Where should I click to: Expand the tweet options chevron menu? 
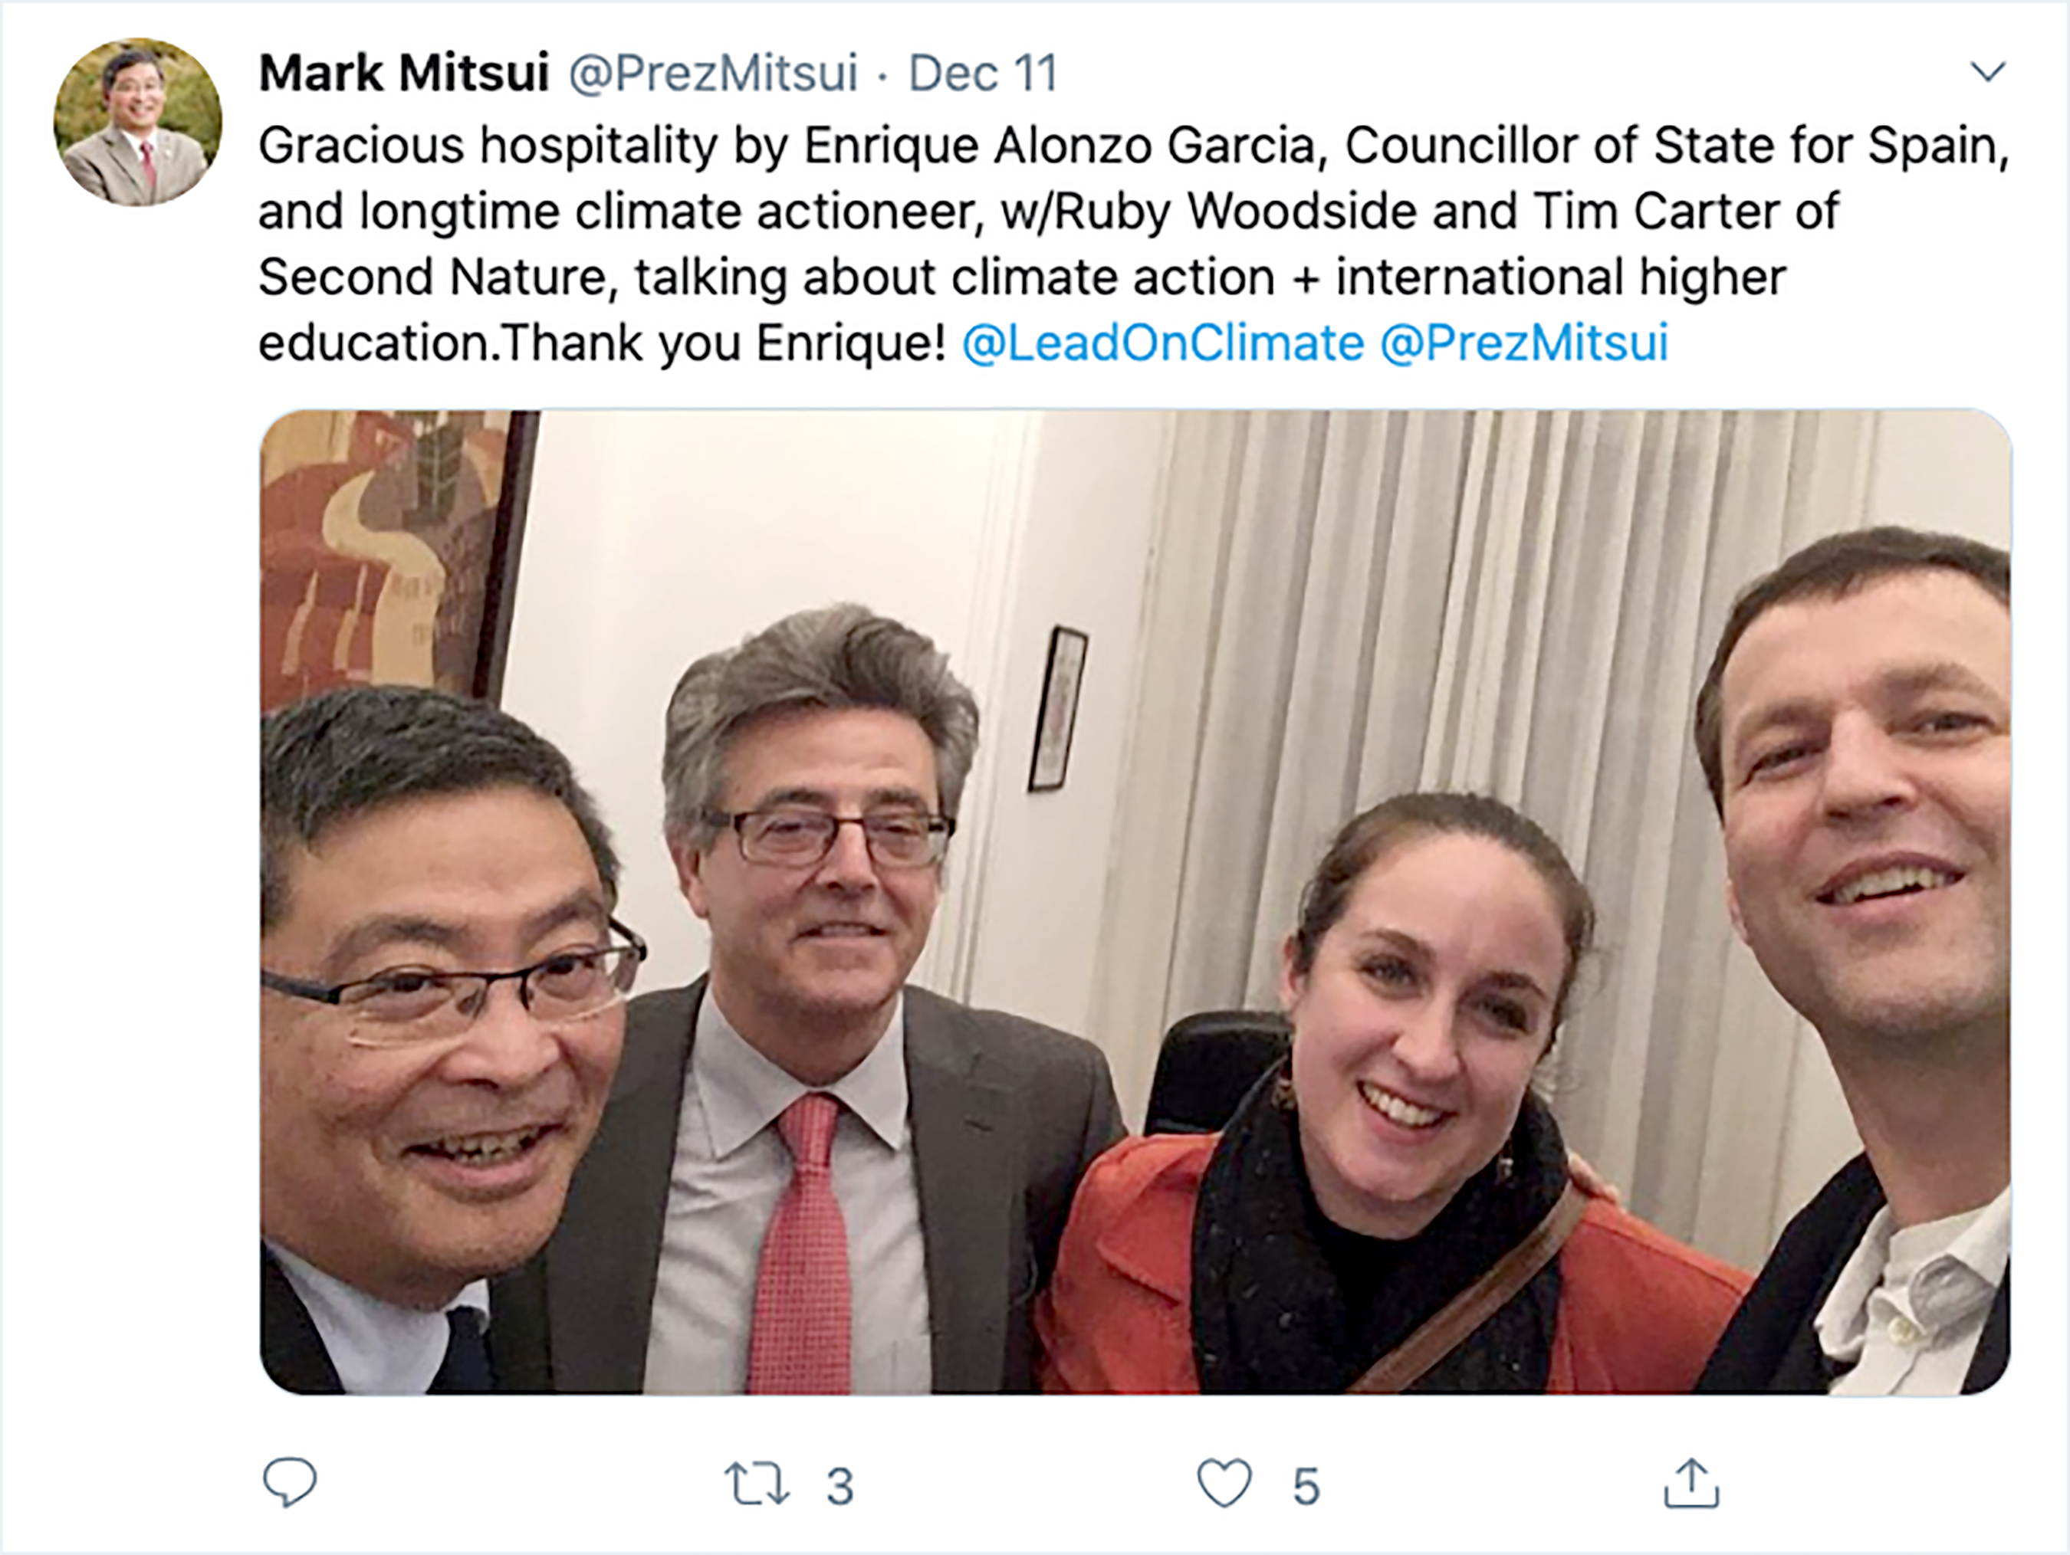click(x=1988, y=71)
